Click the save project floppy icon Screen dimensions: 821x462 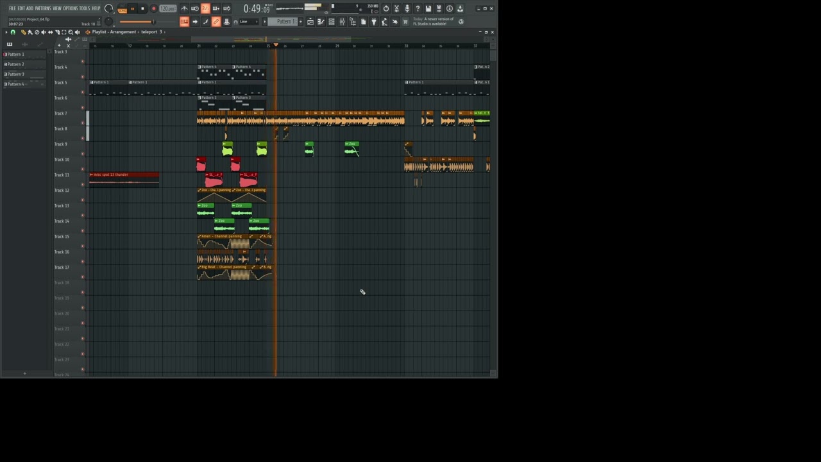(428, 8)
